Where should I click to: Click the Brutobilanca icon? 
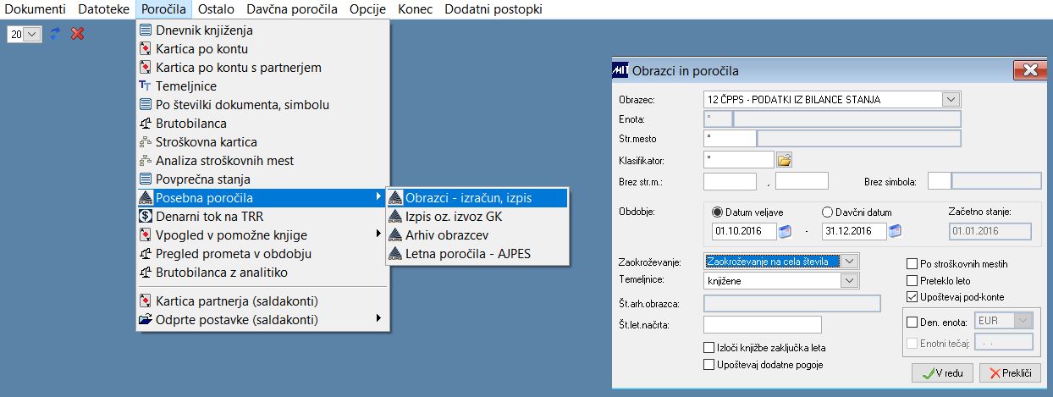click(145, 124)
